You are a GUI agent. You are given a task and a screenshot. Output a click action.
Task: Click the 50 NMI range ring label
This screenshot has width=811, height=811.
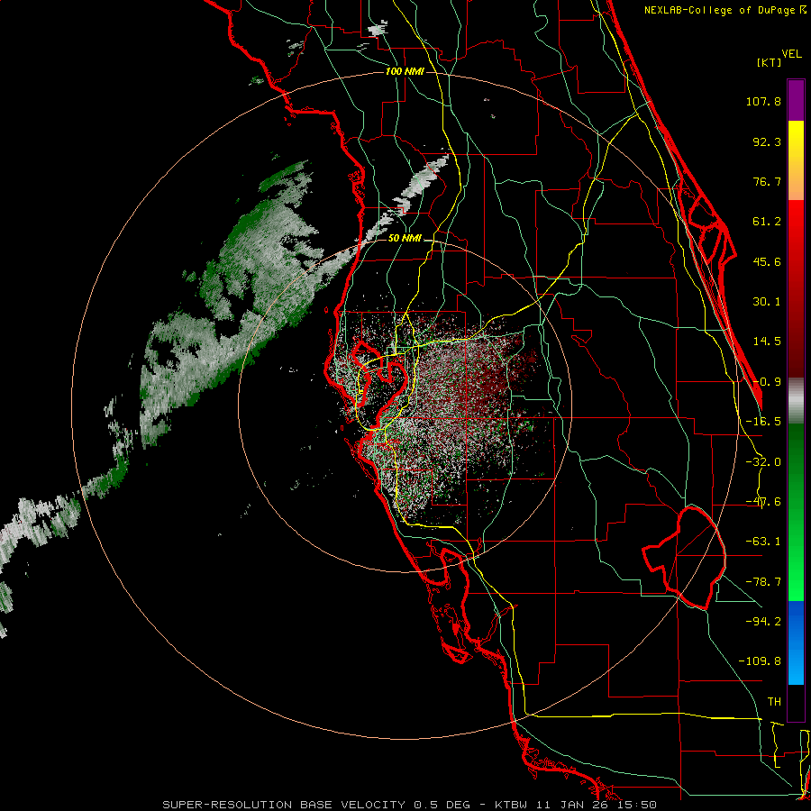[x=405, y=239]
